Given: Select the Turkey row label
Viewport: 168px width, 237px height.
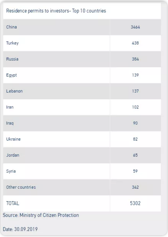Looking at the screenshot, I should point(12,43).
